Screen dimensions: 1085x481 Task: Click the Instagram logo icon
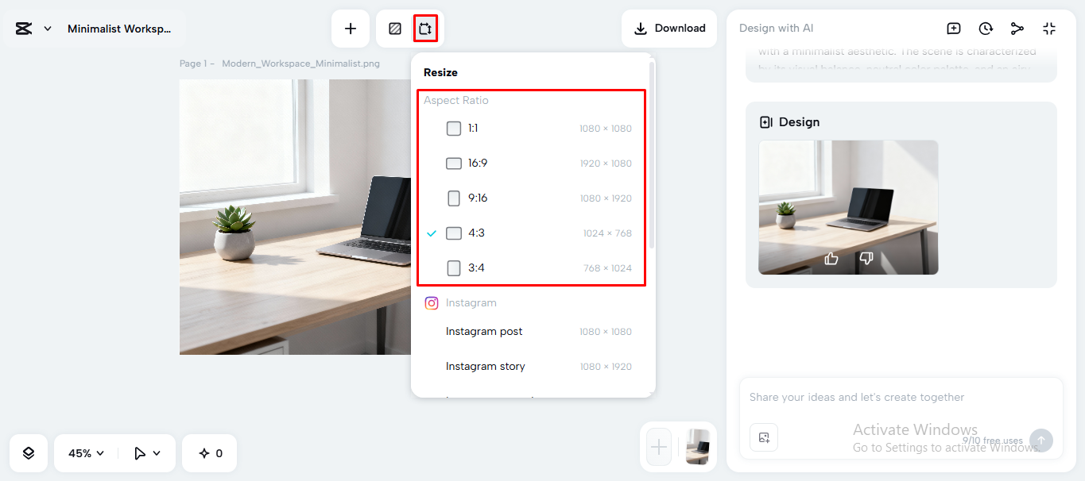(432, 303)
